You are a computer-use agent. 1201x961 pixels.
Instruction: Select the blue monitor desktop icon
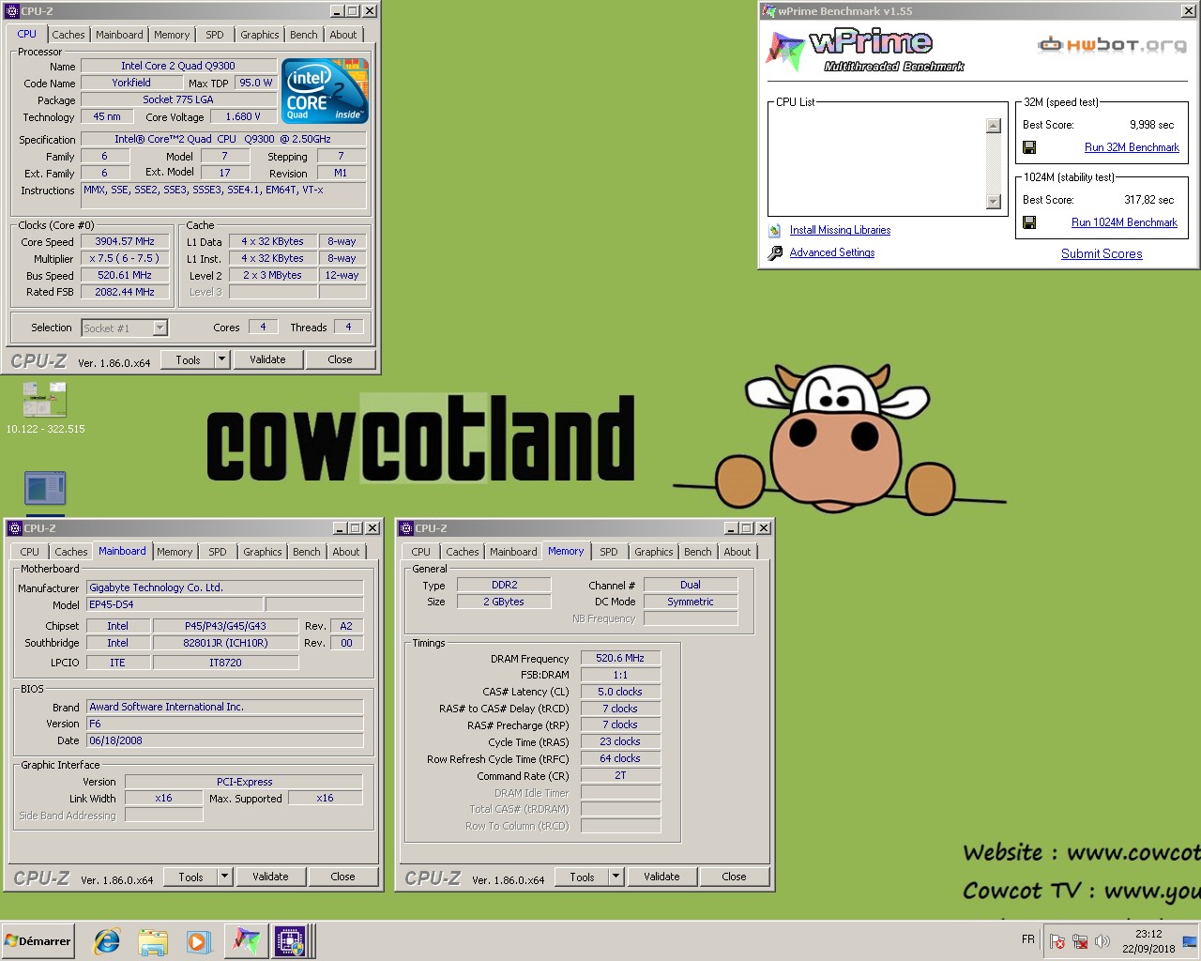[x=45, y=488]
